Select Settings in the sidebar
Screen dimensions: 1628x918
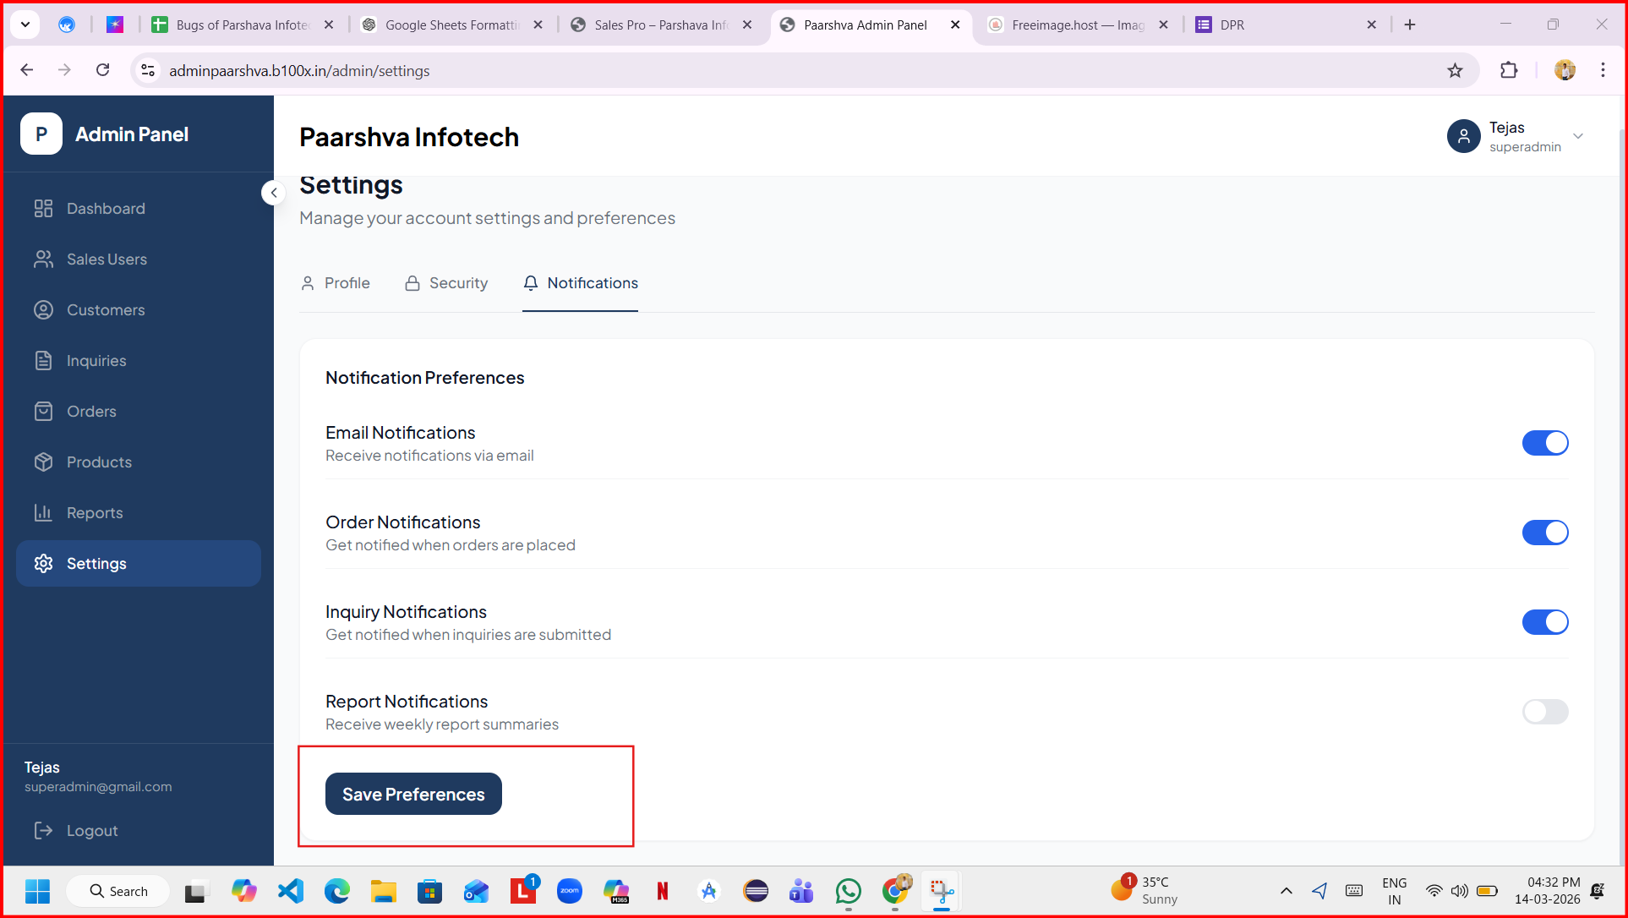coord(139,564)
